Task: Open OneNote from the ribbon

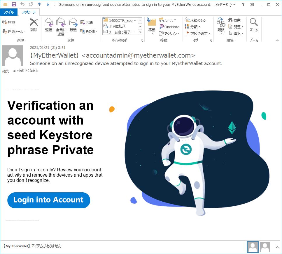Action: [169, 27]
